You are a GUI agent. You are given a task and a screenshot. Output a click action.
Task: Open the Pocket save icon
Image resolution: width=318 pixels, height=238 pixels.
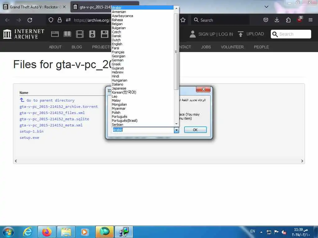point(266,20)
